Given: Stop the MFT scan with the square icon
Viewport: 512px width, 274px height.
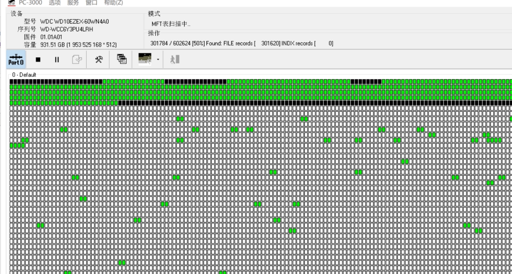Looking at the screenshot, I should 38,59.
